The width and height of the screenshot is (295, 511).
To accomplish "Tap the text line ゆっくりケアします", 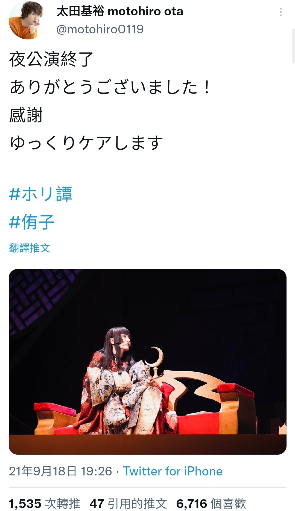I will pyautogui.click(x=86, y=143).
